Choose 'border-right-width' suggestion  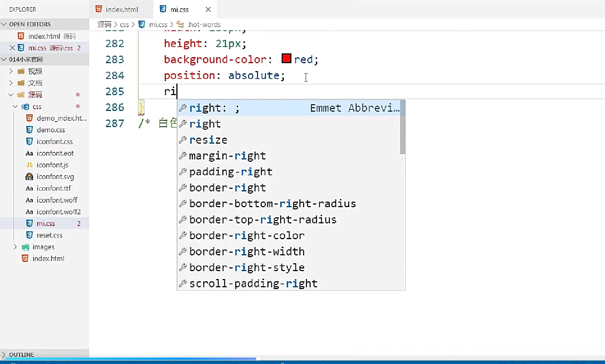point(288,251)
